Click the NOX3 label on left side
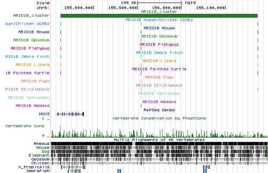The height and width of the screenshot is (173, 268). 44,114
